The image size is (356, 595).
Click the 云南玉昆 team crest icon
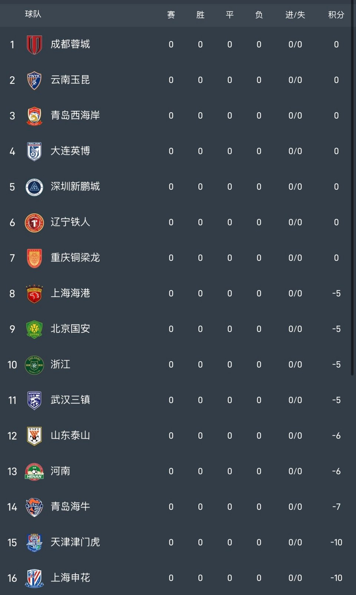coord(34,80)
